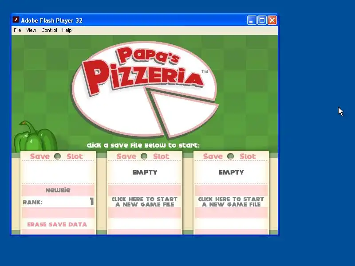Click the 'Click a save file below to start' text
Viewport: 355px width, 266px height.
143,145
